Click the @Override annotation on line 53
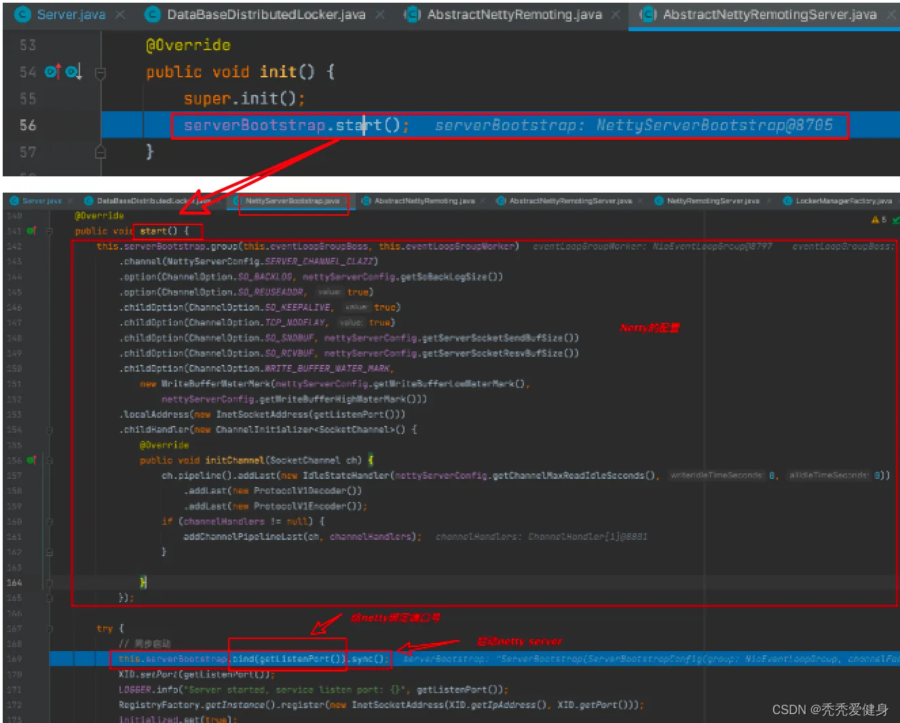Viewport: 900px width, 723px height. click(188, 45)
